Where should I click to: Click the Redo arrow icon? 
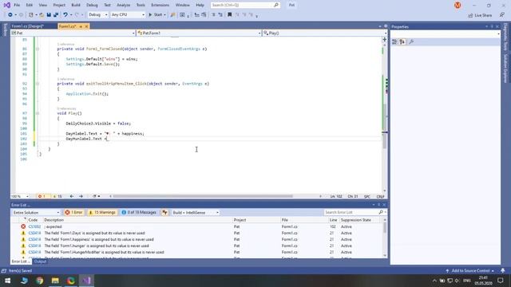[x=77, y=14]
